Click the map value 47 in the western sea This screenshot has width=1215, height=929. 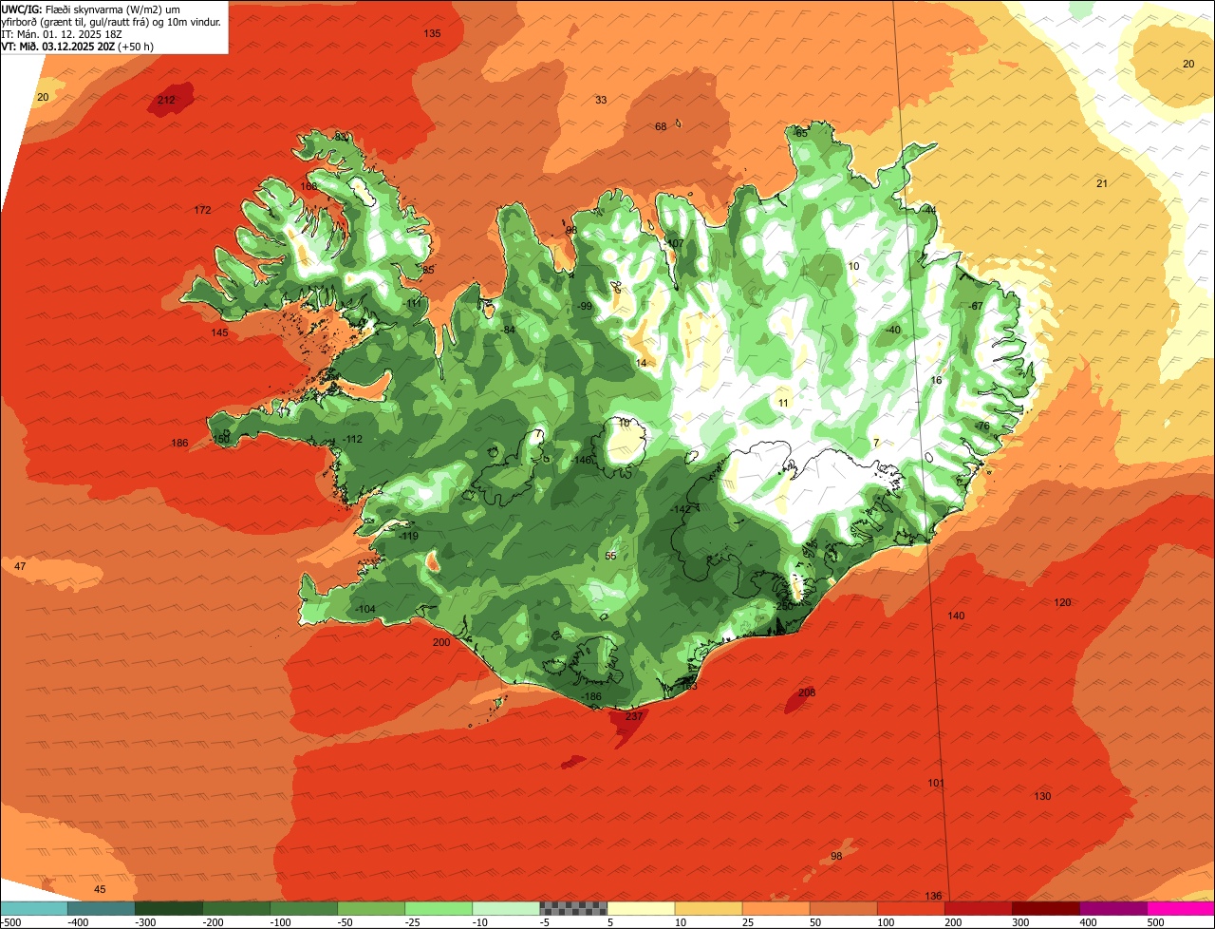click(x=20, y=566)
